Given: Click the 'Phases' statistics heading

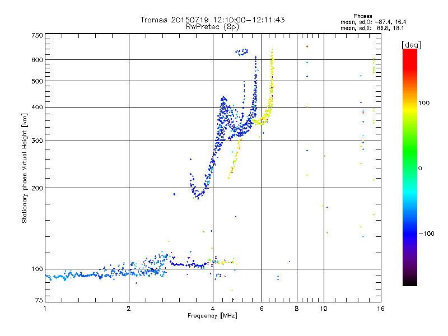Looking at the screenshot, I should 362,16.
